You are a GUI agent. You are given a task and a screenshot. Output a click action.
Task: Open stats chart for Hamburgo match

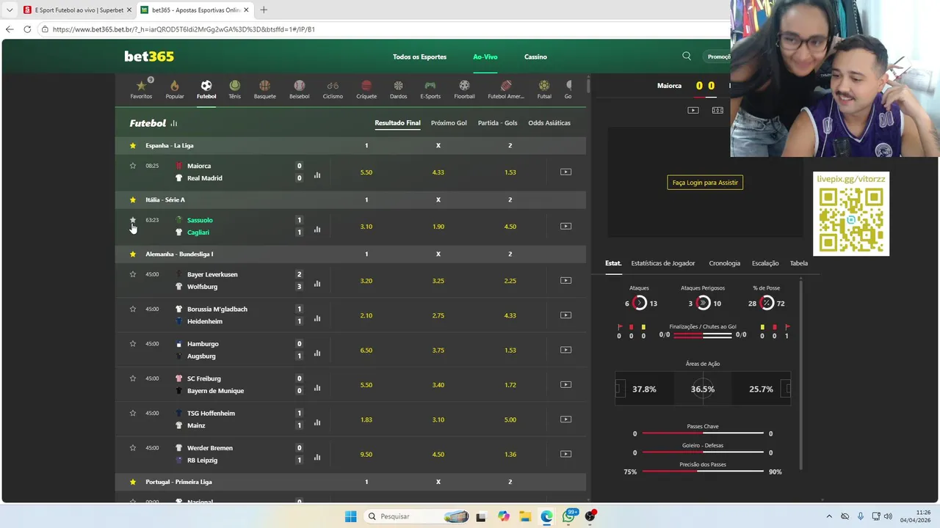317,353
